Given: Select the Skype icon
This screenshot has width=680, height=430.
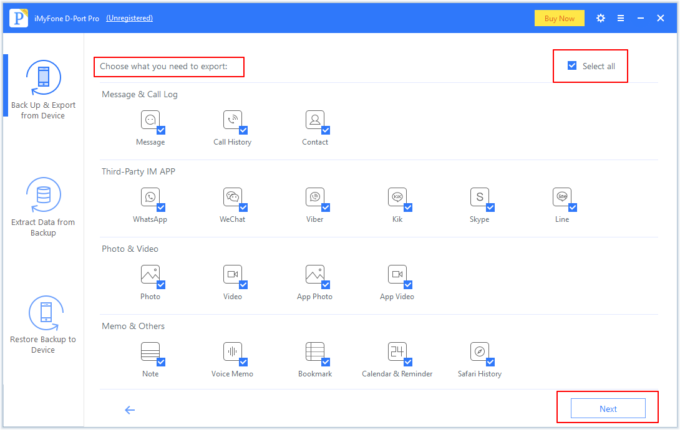Looking at the screenshot, I should coord(480,197).
